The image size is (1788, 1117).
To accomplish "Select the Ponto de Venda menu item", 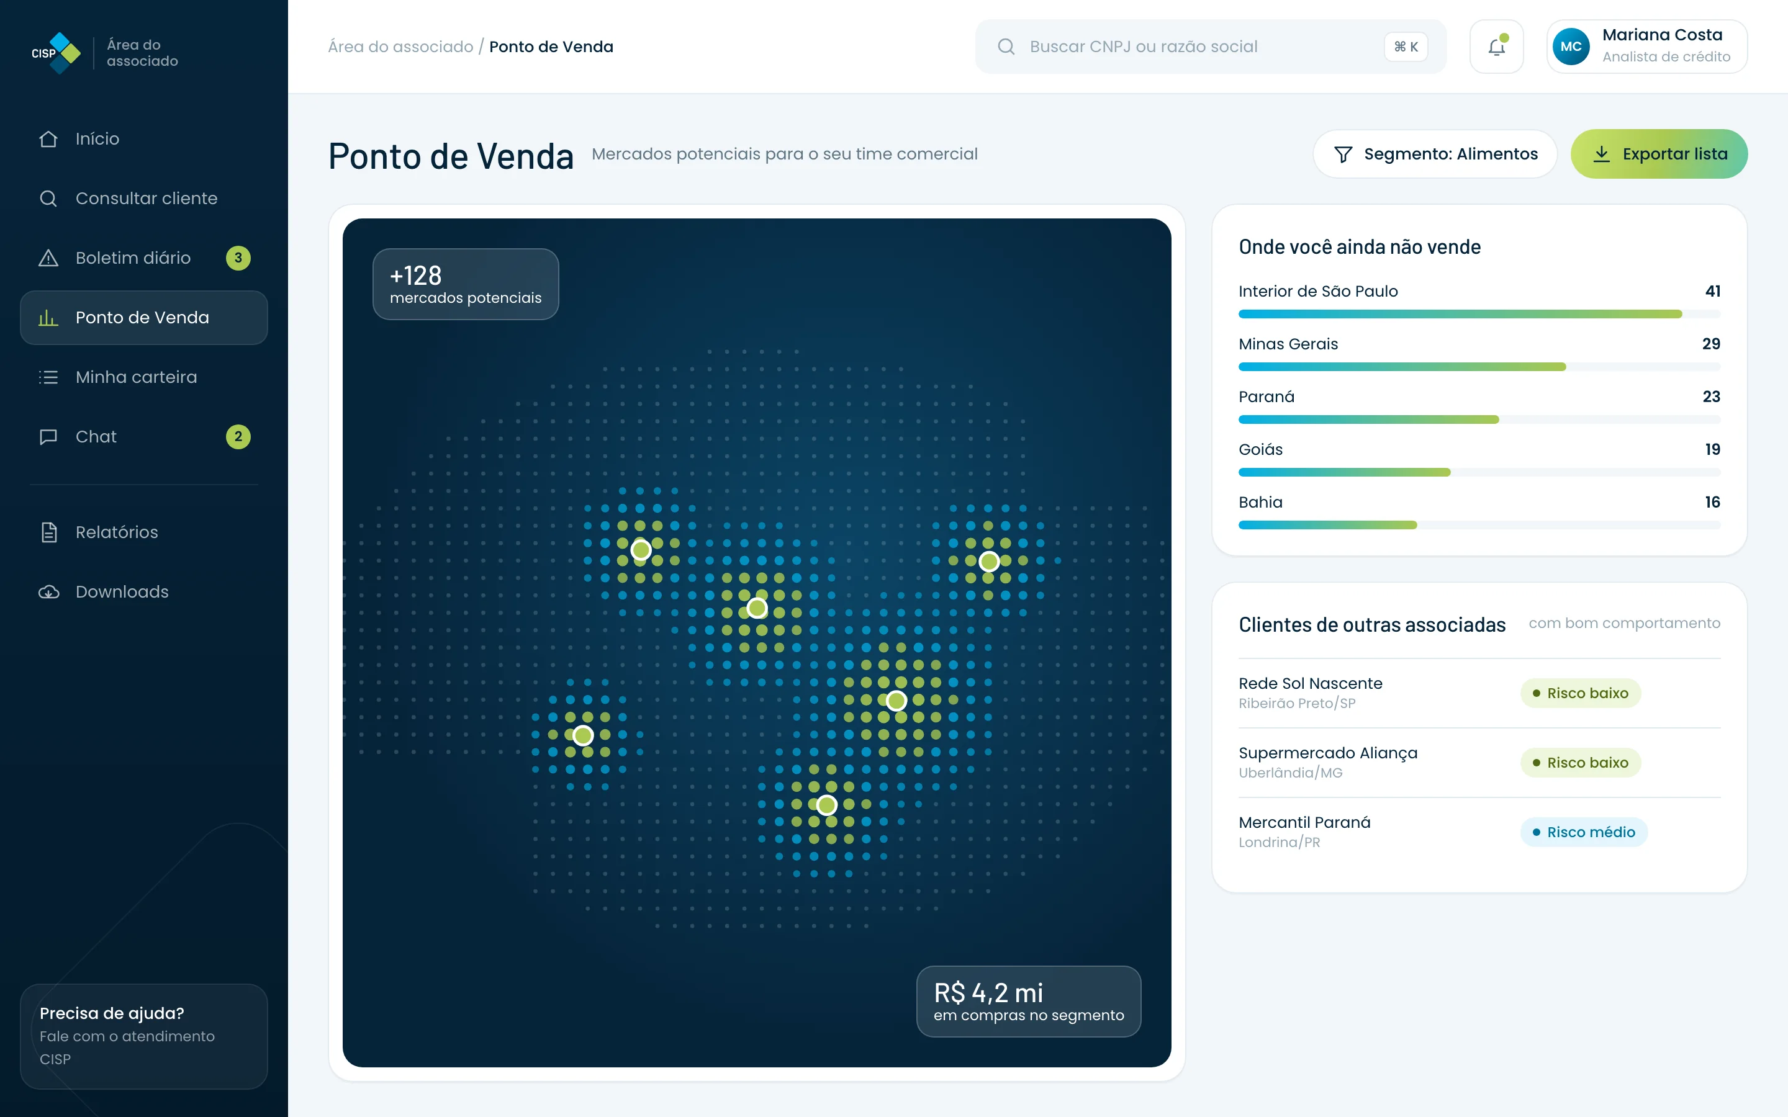I will pyautogui.click(x=144, y=318).
